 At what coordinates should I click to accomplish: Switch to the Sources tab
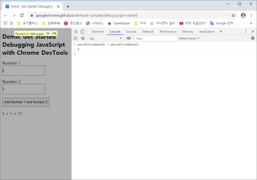(x=131, y=32)
